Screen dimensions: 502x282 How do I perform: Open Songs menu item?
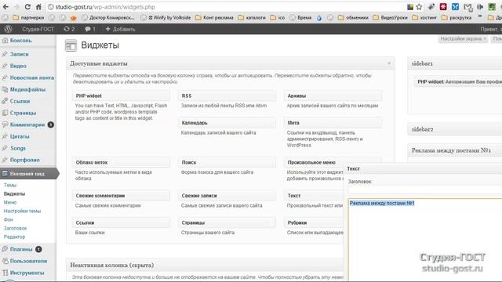point(17,148)
